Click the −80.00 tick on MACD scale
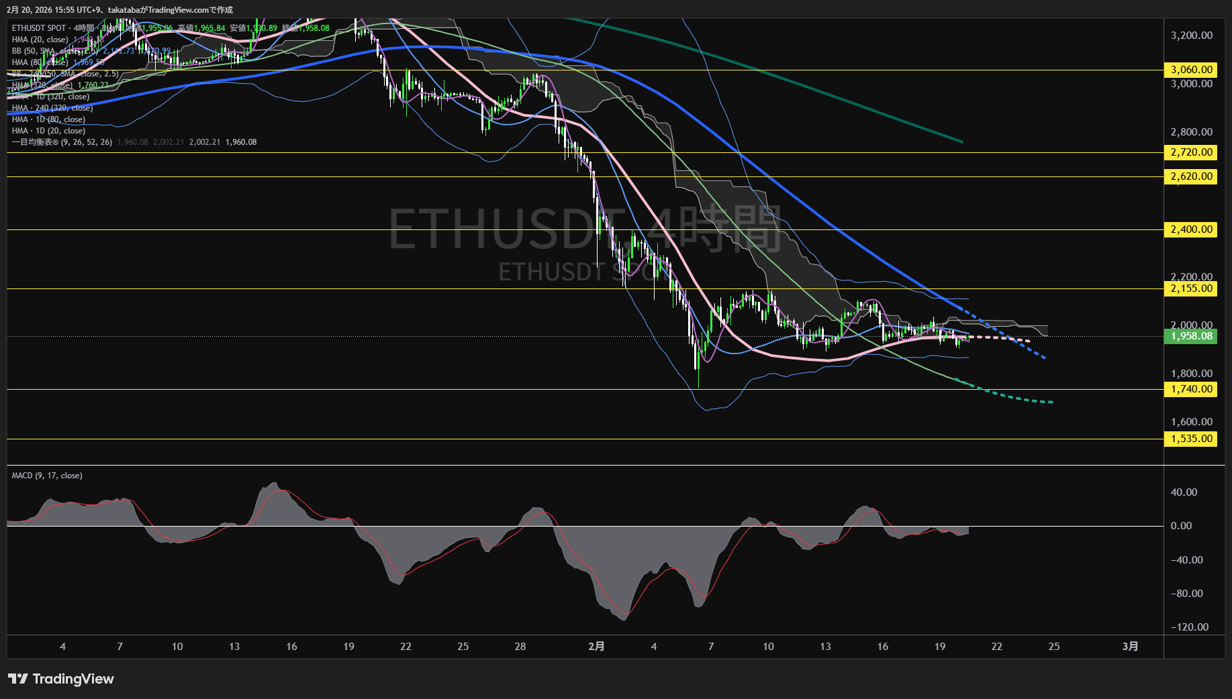1232x699 pixels. coord(1187,594)
